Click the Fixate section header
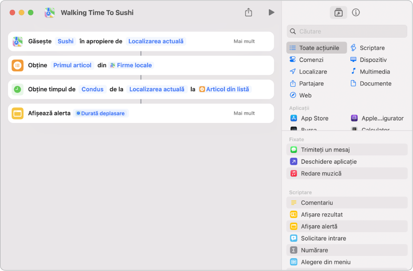This screenshot has width=413, height=271. tap(297, 139)
